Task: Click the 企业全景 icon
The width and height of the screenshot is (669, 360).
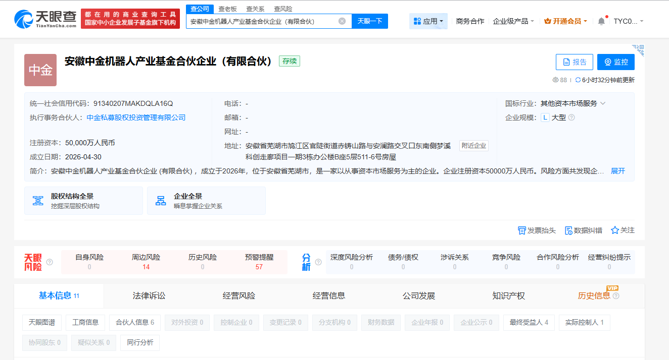Action: pos(161,201)
